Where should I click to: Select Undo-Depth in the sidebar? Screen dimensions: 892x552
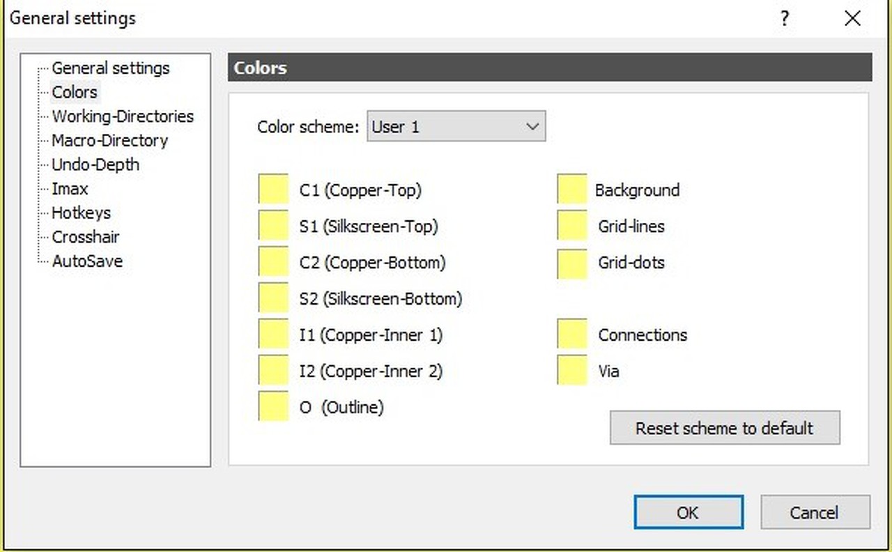(x=95, y=165)
